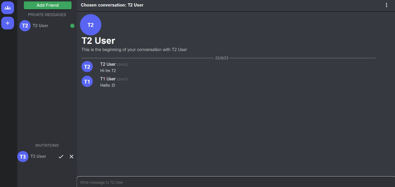Click the Add Friend button
This screenshot has width=395, height=187.
(x=48, y=5)
